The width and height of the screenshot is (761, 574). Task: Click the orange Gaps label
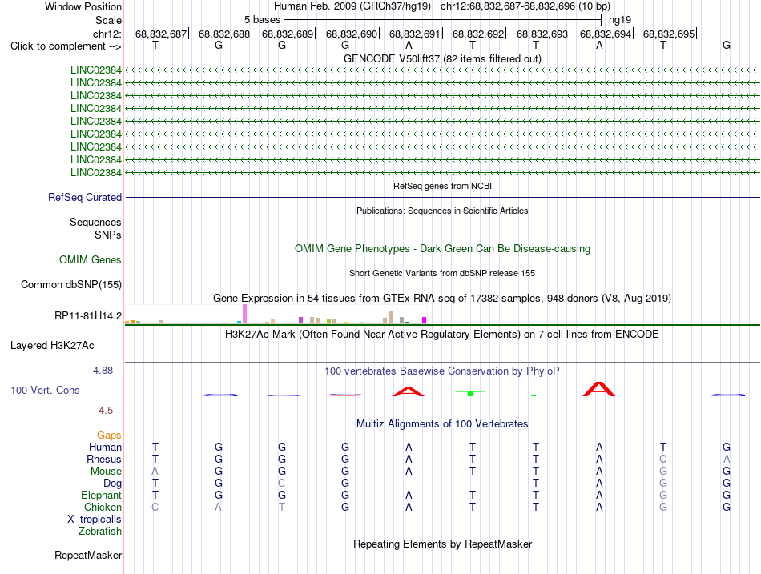[x=109, y=436]
